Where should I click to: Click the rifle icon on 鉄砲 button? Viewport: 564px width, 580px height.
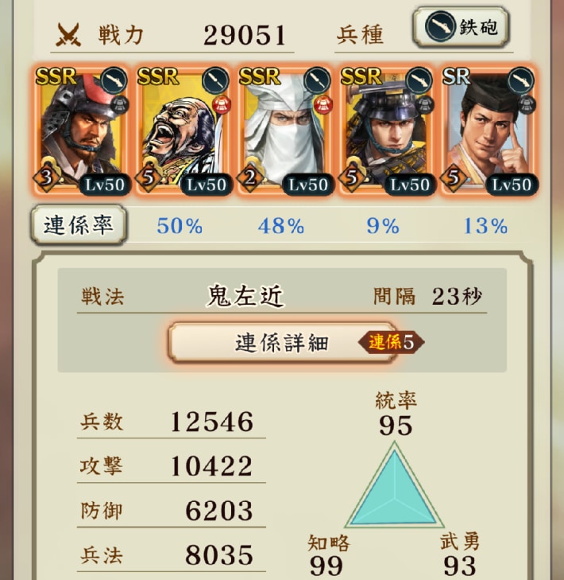[x=439, y=26]
